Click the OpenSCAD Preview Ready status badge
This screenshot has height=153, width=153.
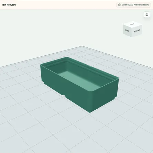(133, 5)
